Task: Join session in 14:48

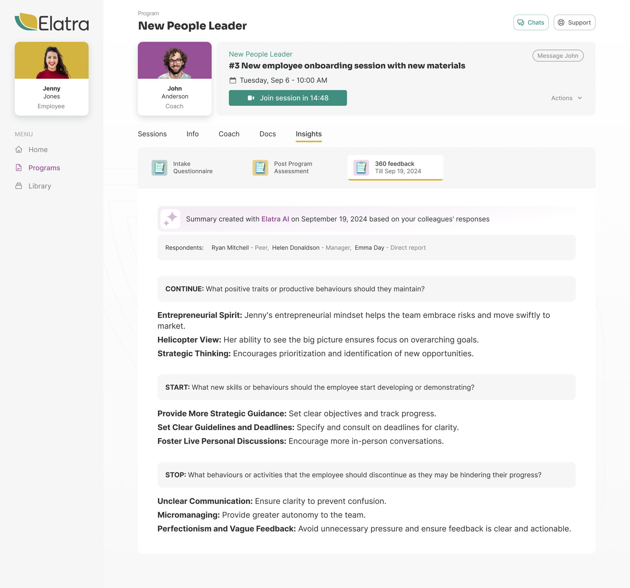Action: [288, 98]
